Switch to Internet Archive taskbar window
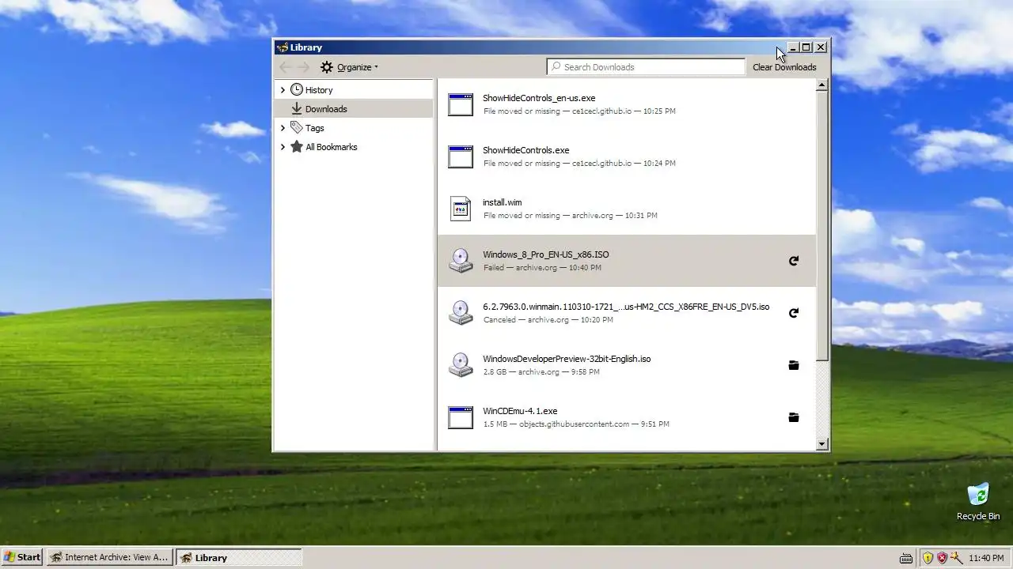The width and height of the screenshot is (1013, 569). click(109, 557)
